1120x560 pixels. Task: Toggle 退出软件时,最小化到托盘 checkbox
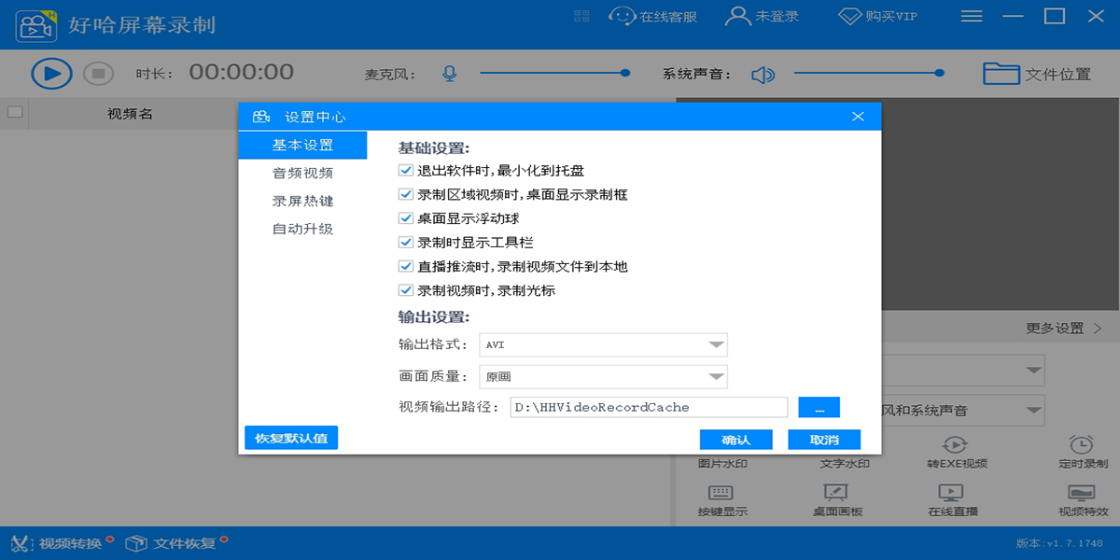point(405,171)
